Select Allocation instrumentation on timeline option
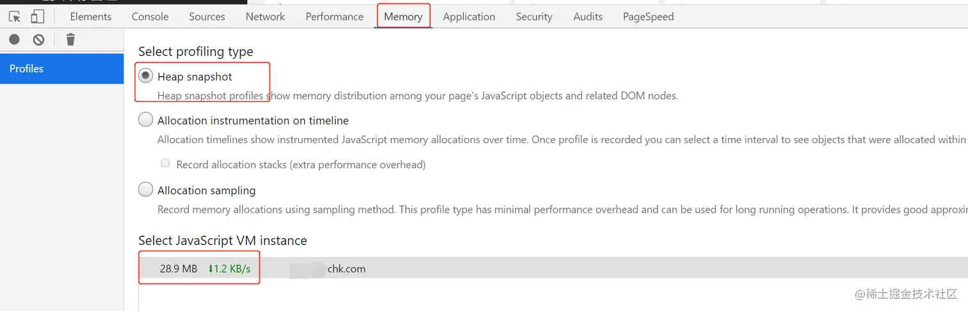Viewport: 968px width, 311px height. coord(146,120)
